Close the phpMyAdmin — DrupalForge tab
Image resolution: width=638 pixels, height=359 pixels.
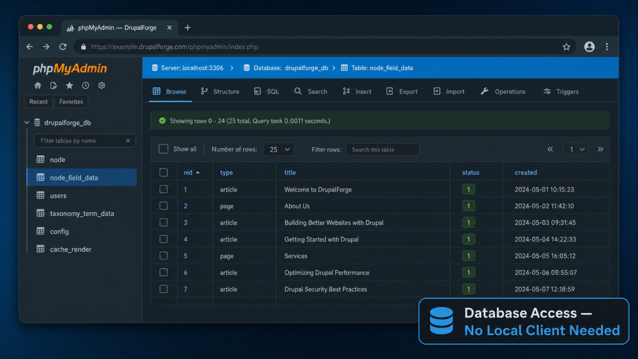pyautogui.click(x=169, y=28)
